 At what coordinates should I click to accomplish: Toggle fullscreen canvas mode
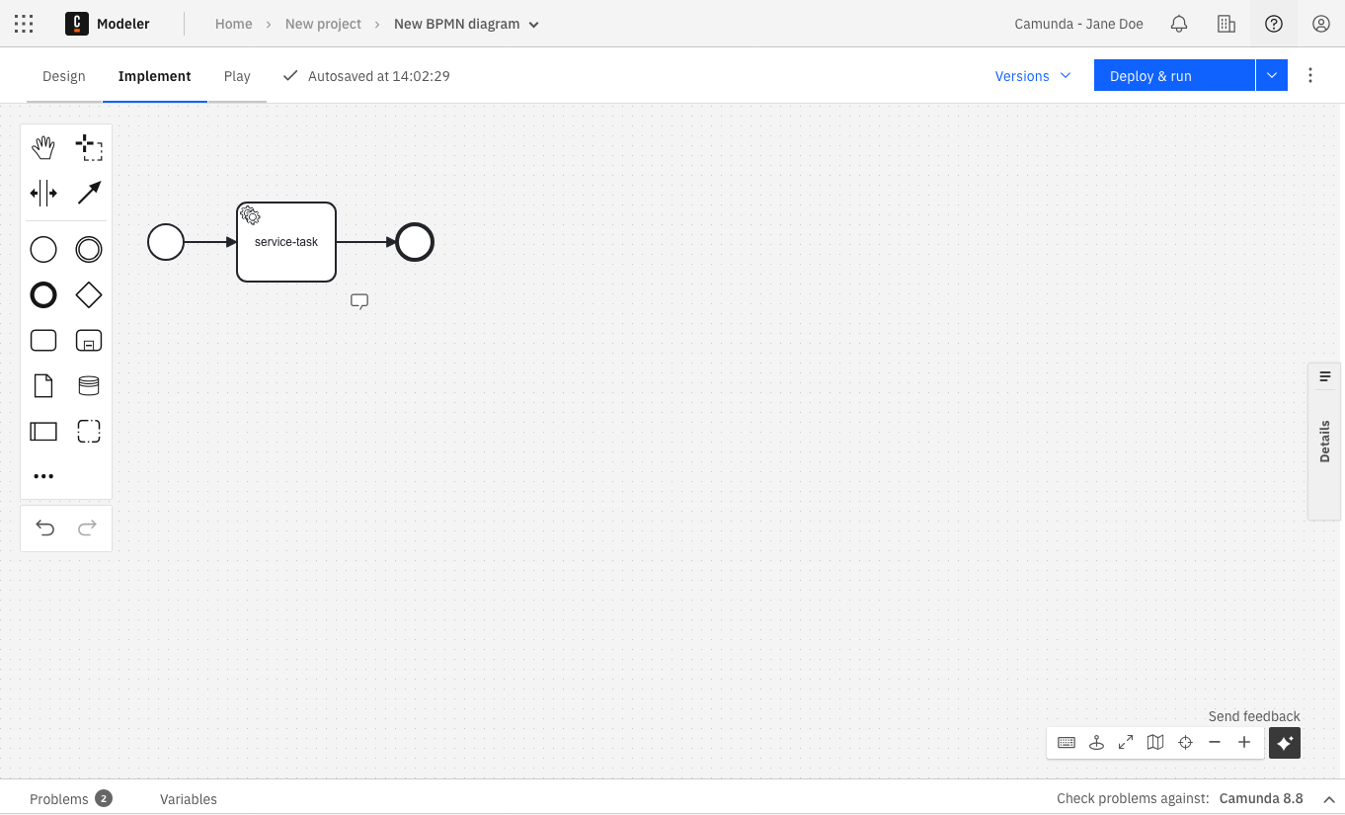[x=1125, y=742]
